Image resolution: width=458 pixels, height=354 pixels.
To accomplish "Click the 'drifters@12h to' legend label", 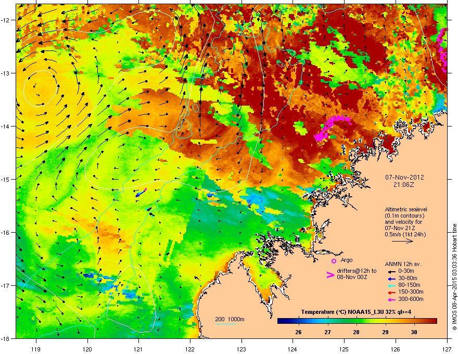I will tap(357, 271).
